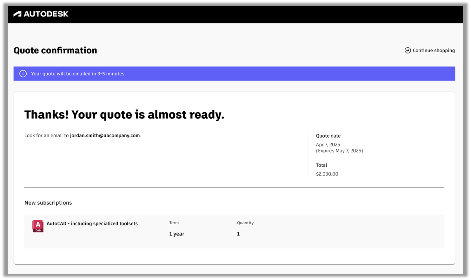
Task: Click the info icon in purple banner
Action: (23, 74)
